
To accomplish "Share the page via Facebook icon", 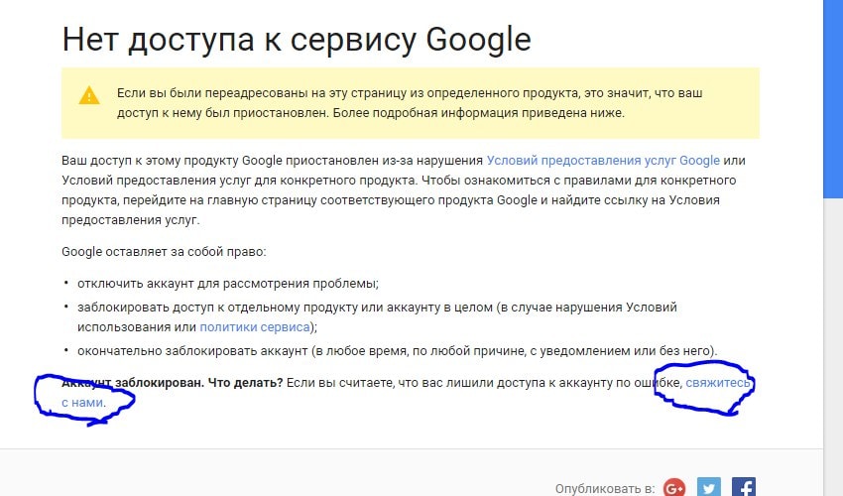I will coord(744,487).
